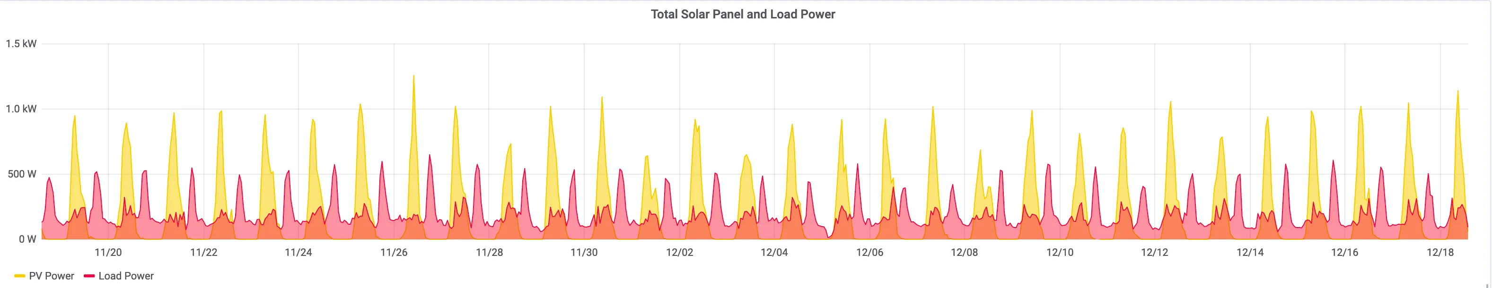Open the Total Solar Panel and Load Power title menu
The width and height of the screenshot is (1492, 288).
point(743,15)
